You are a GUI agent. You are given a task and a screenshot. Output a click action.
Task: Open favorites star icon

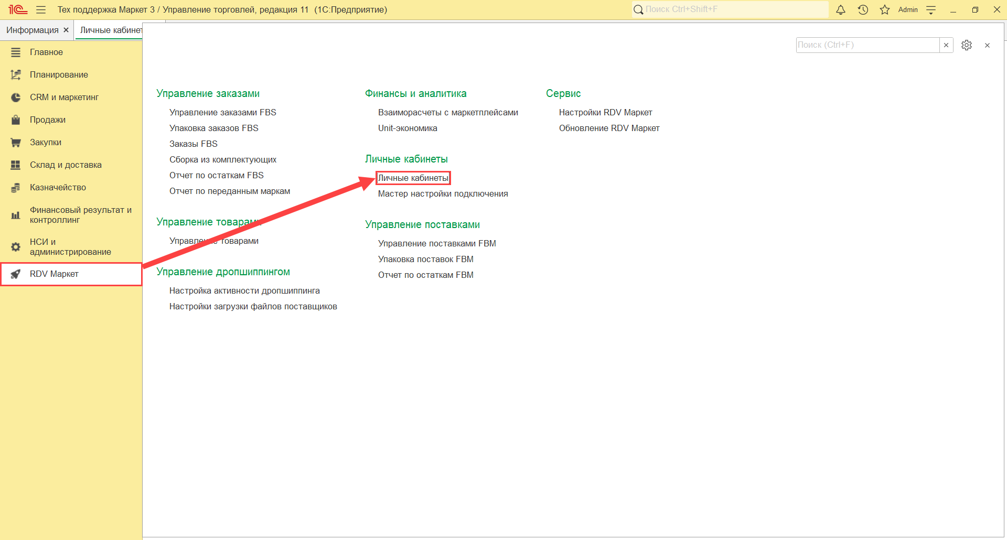pyautogui.click(x=885, y=9)
